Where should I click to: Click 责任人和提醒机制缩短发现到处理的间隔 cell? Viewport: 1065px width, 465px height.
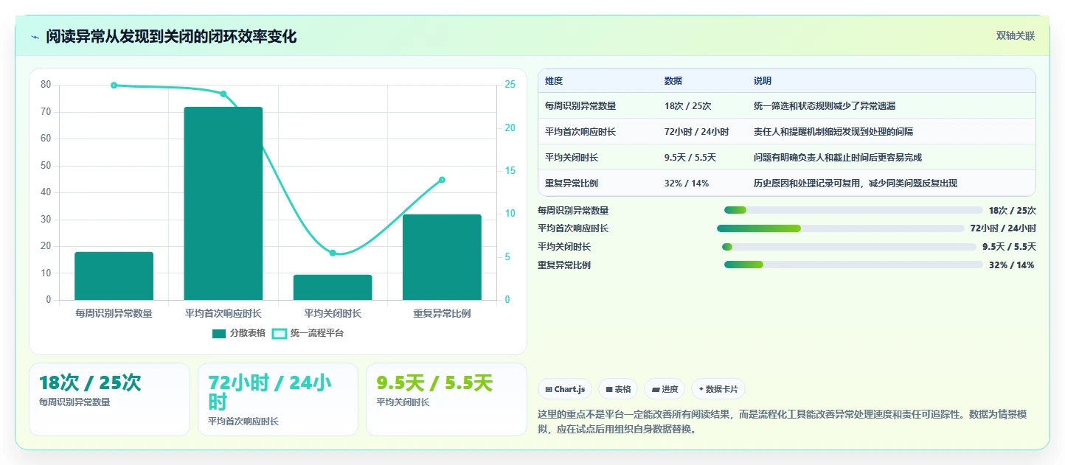[833, 132]
